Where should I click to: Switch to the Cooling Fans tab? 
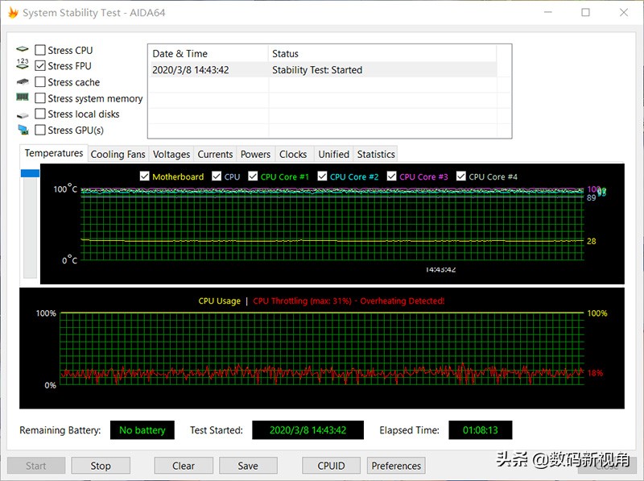[x=118, y=154]
